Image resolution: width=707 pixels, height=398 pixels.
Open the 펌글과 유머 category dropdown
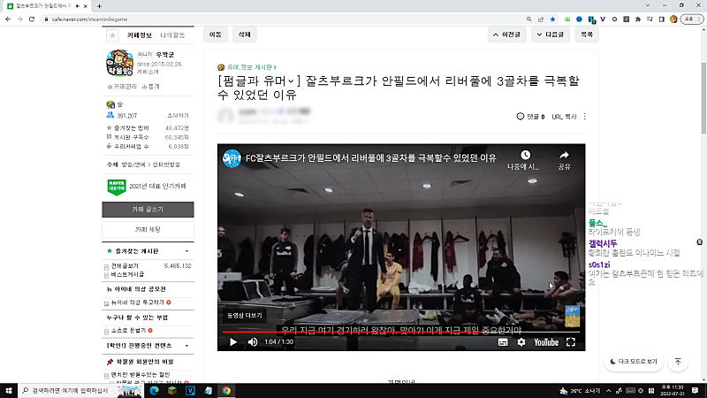click(x=259, y=80)
